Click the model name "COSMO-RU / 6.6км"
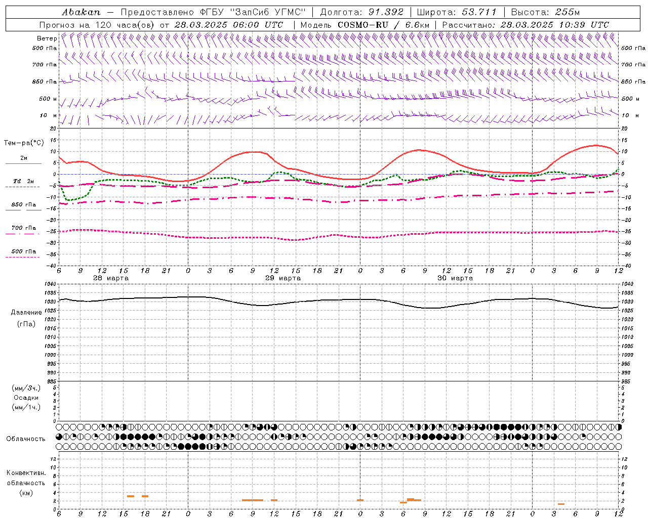The width and height of the screenshot is (648, 518). 384,25
